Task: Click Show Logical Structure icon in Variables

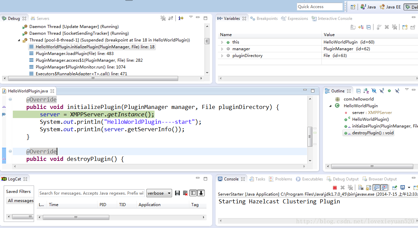Action: point(361,27)
